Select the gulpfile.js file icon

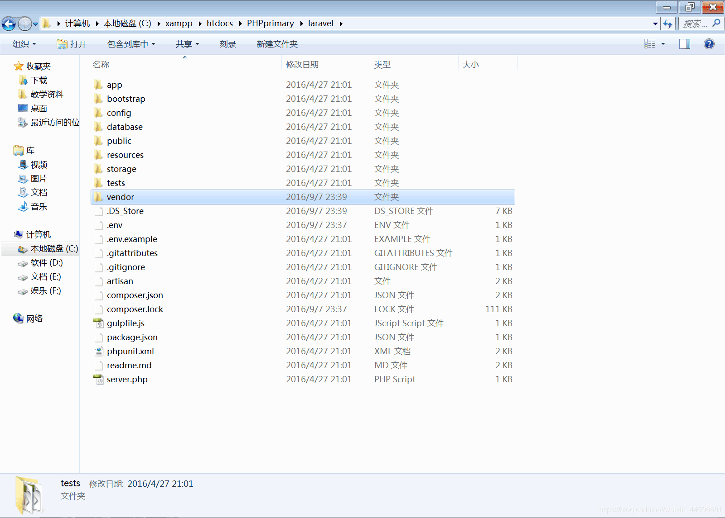(x=98, y=323)
